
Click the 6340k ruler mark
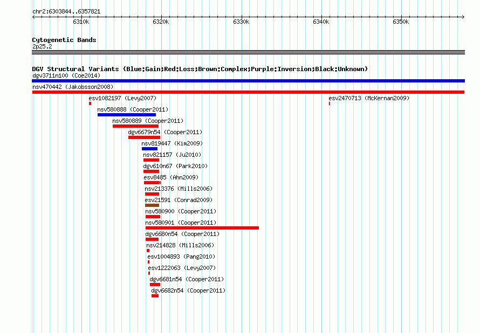(321, 22)
